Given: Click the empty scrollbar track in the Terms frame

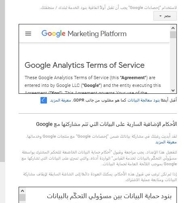Looking at the screenshot, I should pyautogui.click(x=173, y=63).
